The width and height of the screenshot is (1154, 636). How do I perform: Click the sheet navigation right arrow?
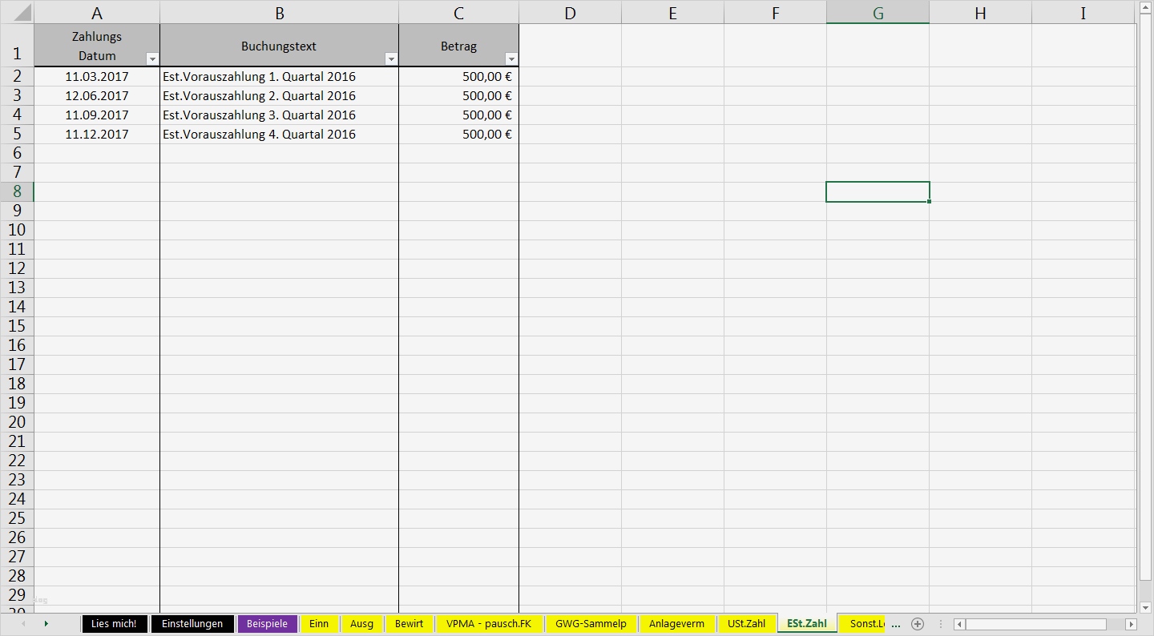(x=46, y=623)
